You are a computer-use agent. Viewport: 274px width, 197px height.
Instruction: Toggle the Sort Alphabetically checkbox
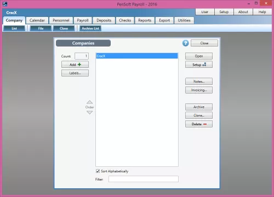coord(98,171)
